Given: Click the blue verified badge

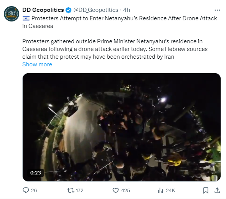Looking at the screenshot, I should 68,10.
